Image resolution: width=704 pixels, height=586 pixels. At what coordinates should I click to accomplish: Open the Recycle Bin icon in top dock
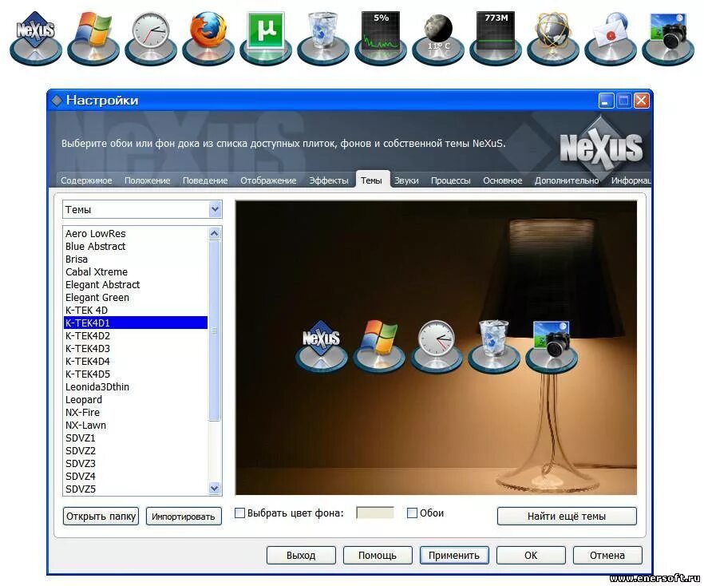point(323,37)
